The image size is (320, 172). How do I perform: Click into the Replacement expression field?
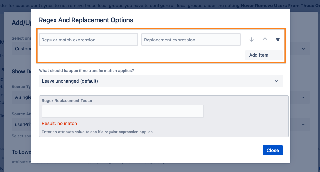tap(191, 40)
